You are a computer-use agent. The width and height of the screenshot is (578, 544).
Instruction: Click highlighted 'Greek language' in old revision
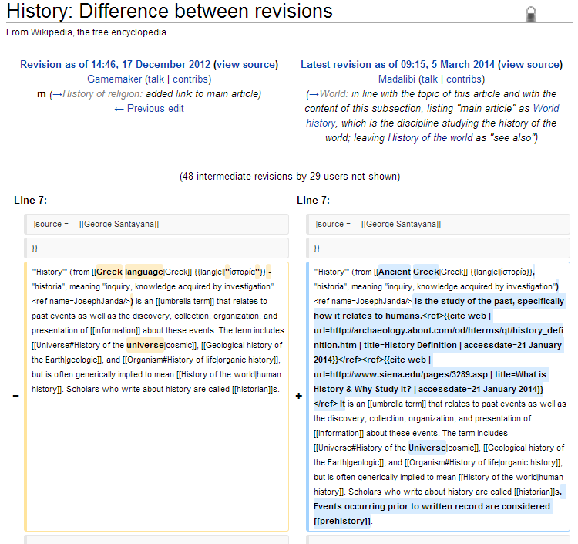coord(129,272)
